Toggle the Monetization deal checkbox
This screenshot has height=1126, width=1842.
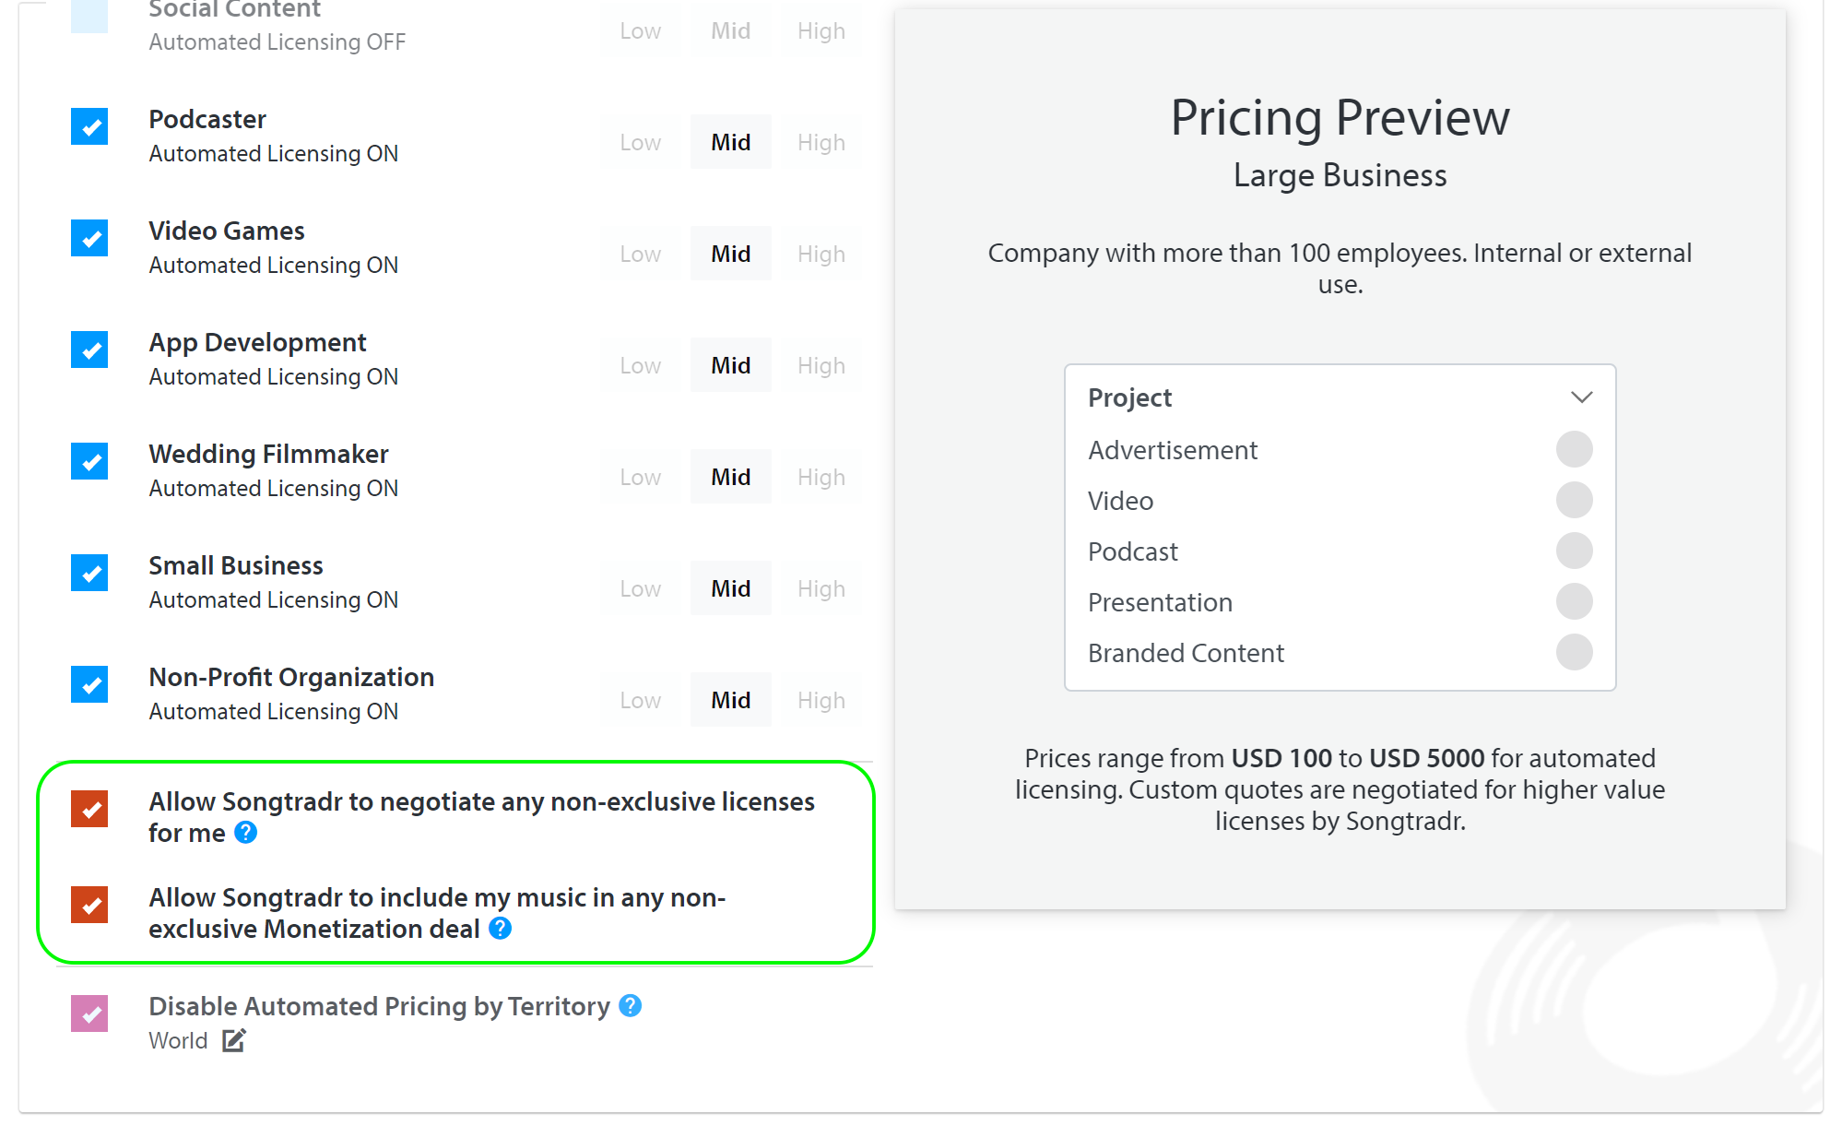pyautogui.click(x=89, y=905)
